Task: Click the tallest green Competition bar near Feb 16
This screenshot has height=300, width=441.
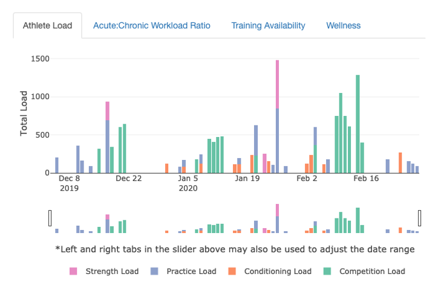Action: point(358,124)
